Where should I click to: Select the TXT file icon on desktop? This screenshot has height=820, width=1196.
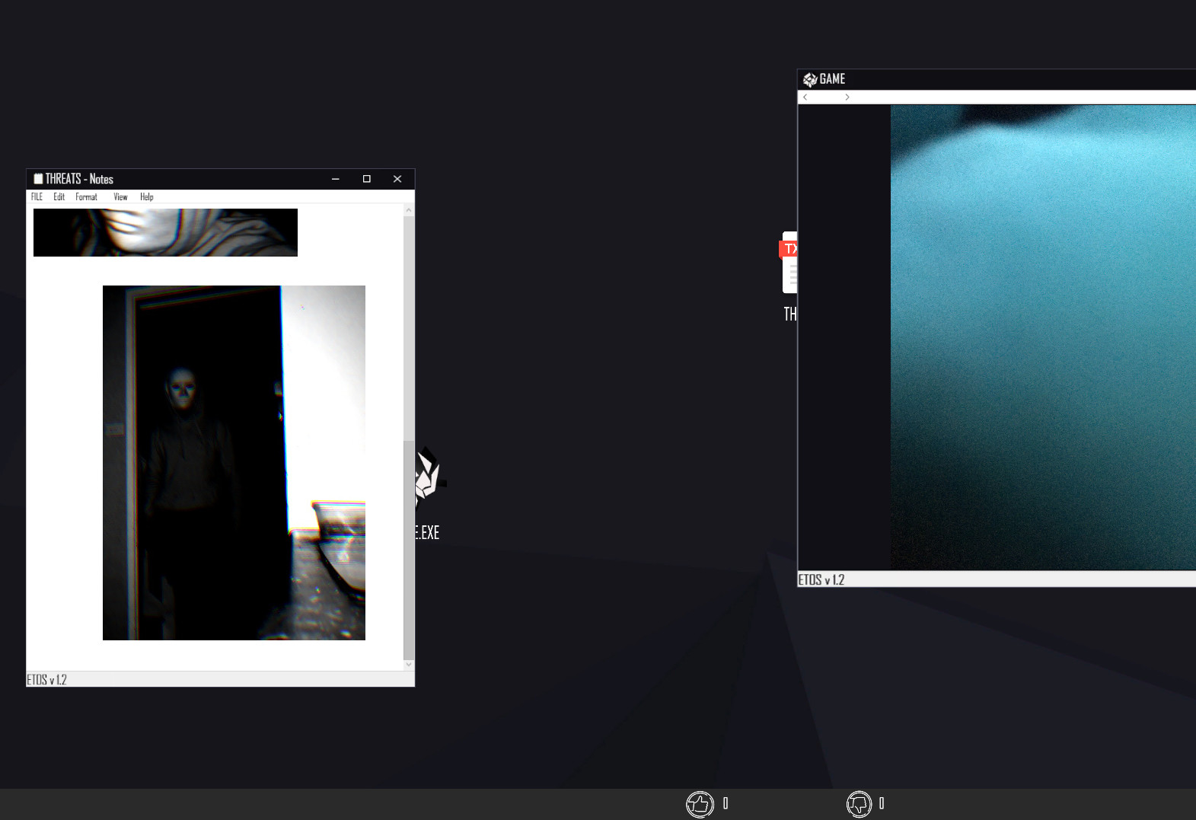(x=789, y=263)
